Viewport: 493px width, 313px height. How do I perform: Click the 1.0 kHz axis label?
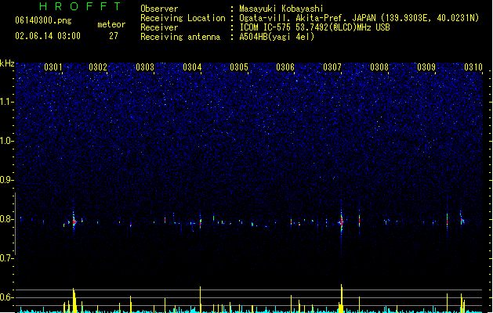6,141
